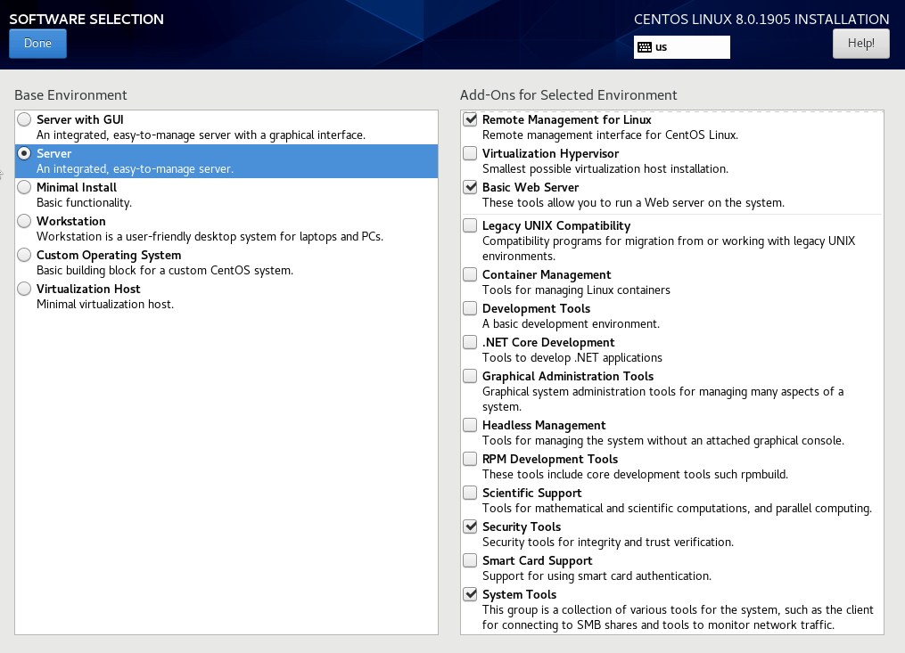The image size is (905, 653).
Task: Enable RPM Development Tools checkbox
Action: pos(471,459)
